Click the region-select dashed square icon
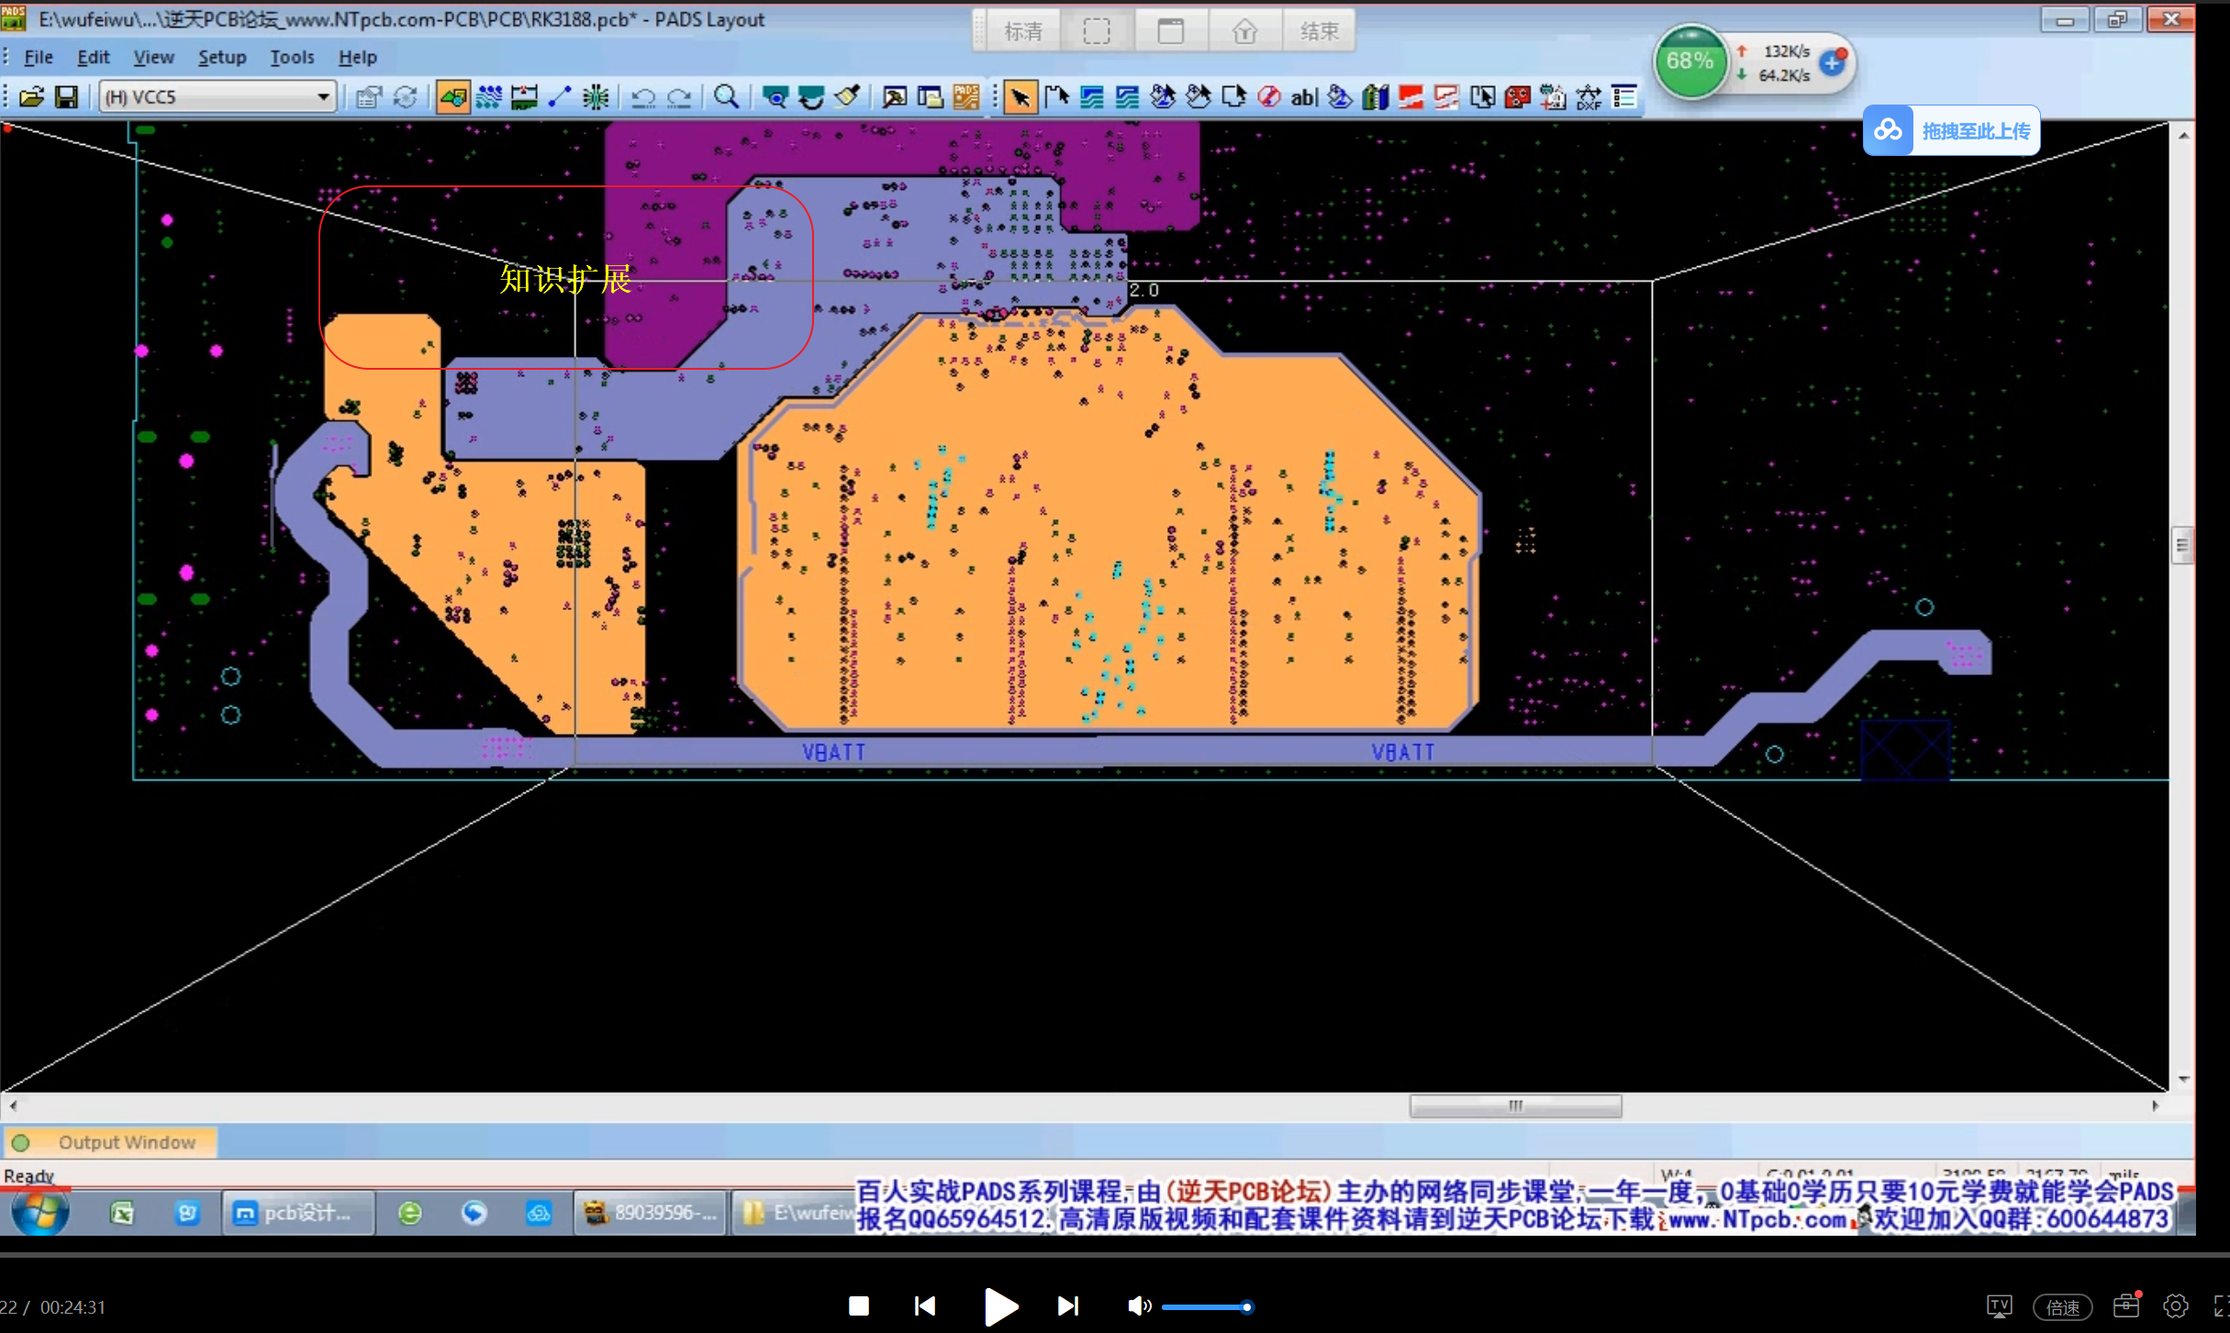Screen dimensions: 2230x1333 click(1097, 31)
